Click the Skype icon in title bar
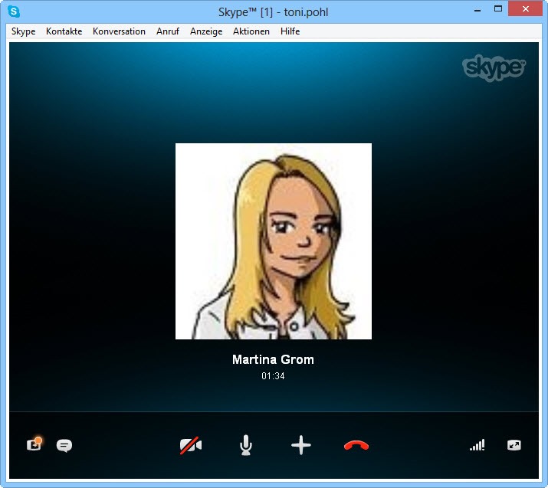548x488 pixels. point(14,11)
